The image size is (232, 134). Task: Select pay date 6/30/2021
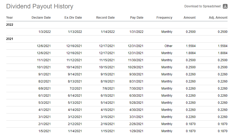point(136,96)
